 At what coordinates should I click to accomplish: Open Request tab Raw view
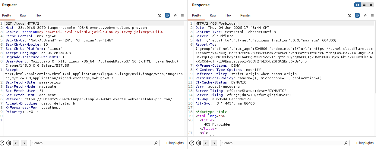(23, 15)
